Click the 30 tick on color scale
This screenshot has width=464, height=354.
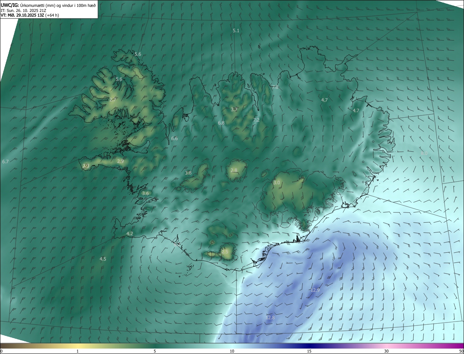pyautogui.click(x=386, y=351)
